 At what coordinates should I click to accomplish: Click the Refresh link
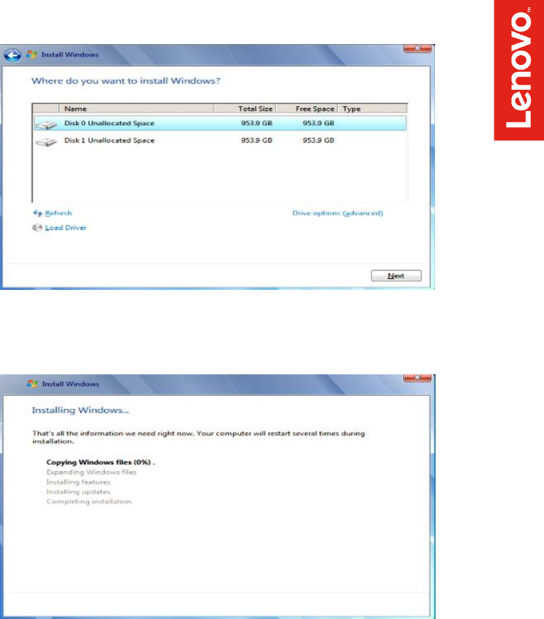pos(58,213)
